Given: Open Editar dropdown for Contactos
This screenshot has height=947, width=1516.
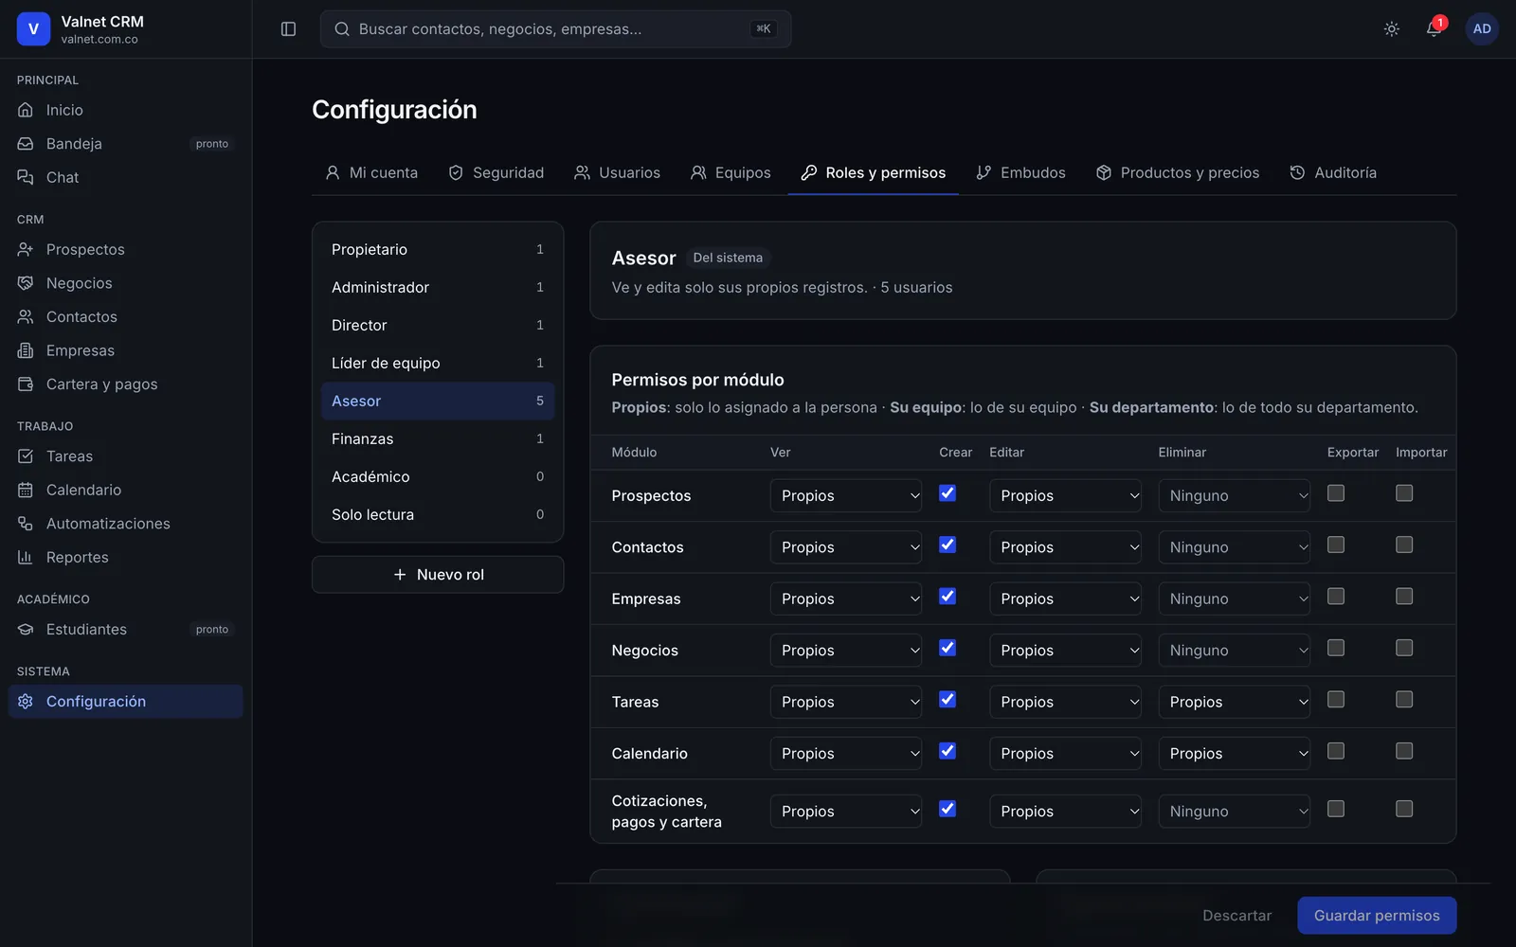Looking at the screenshot, I should click(1065, 547).
